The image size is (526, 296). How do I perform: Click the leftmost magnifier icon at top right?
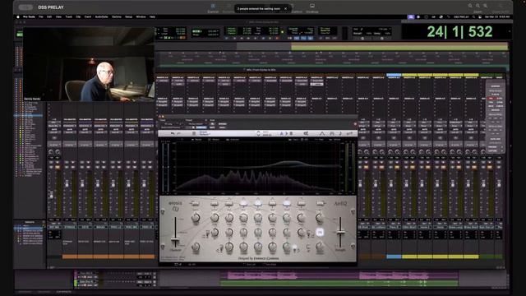(x=470, y=6)
